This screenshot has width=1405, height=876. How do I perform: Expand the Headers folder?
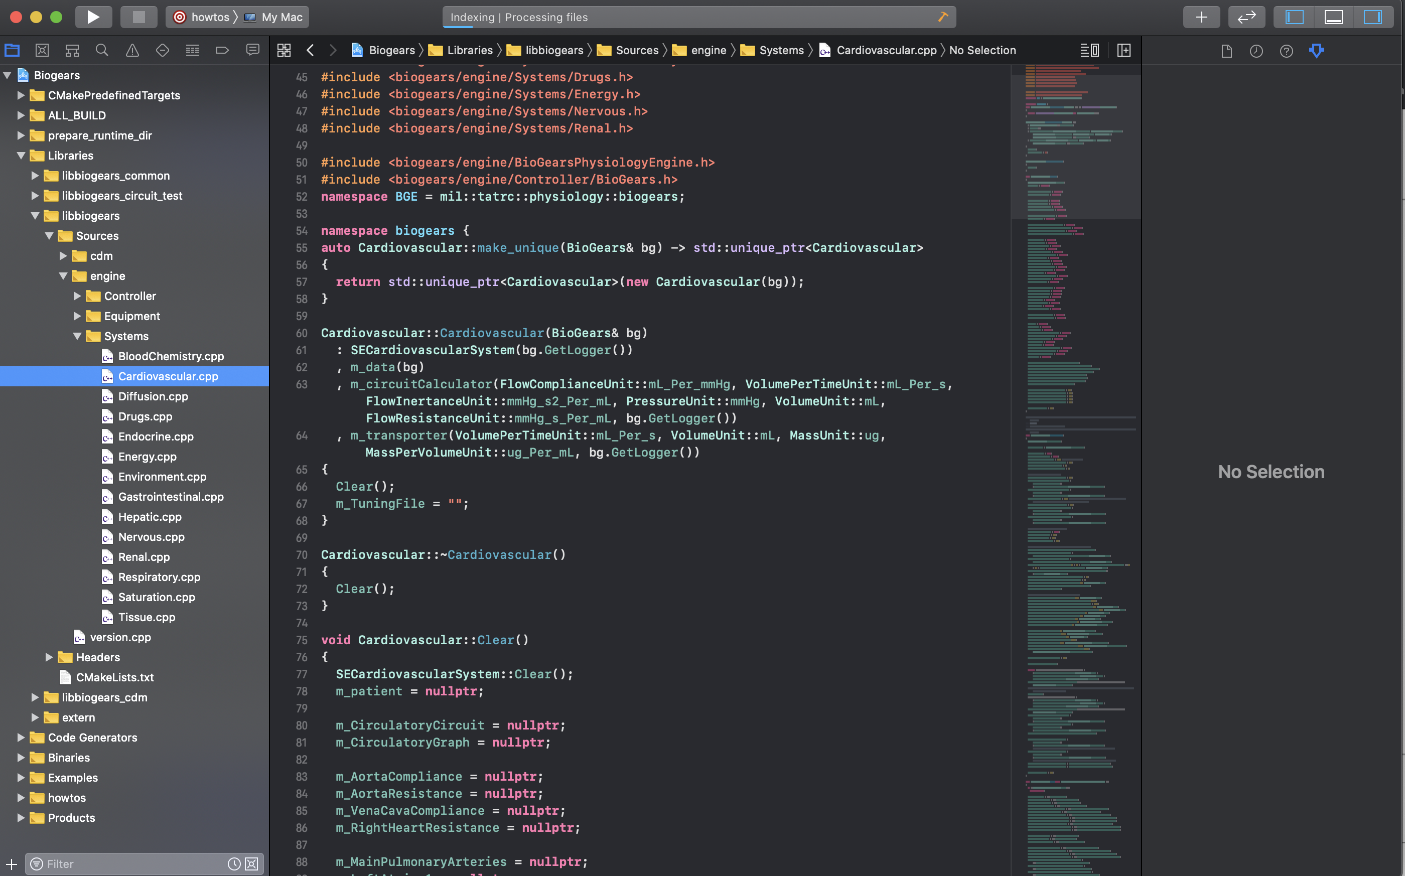(49, 657)
